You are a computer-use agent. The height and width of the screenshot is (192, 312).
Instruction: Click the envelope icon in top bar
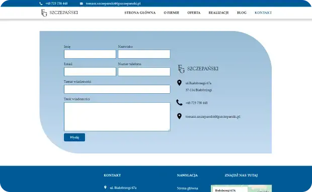(82, 4)
